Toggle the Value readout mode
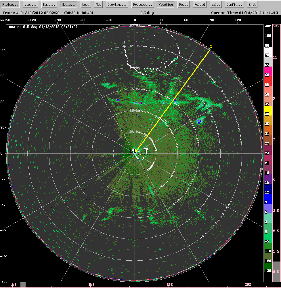Viewport: 281px width, 288px height. 215,4
